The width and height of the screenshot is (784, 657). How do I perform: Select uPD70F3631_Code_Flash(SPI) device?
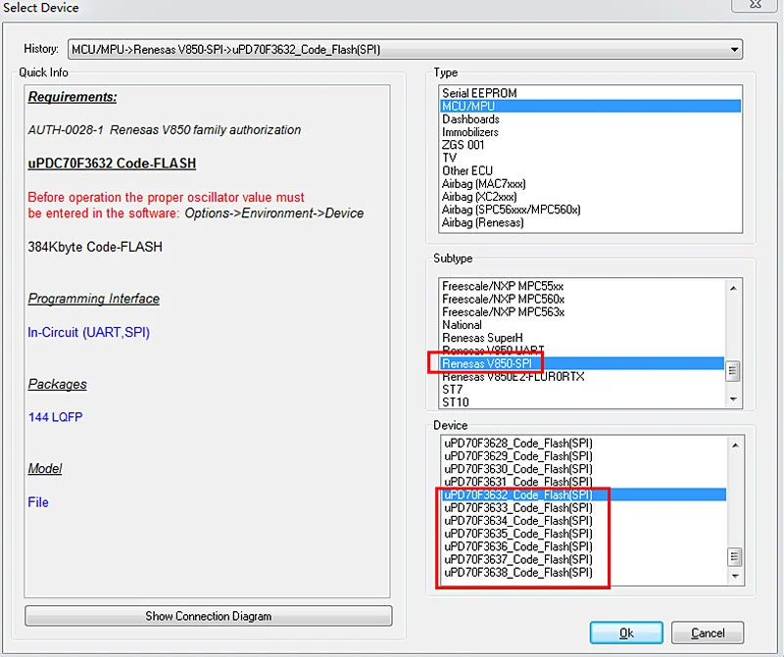(584, 482)
